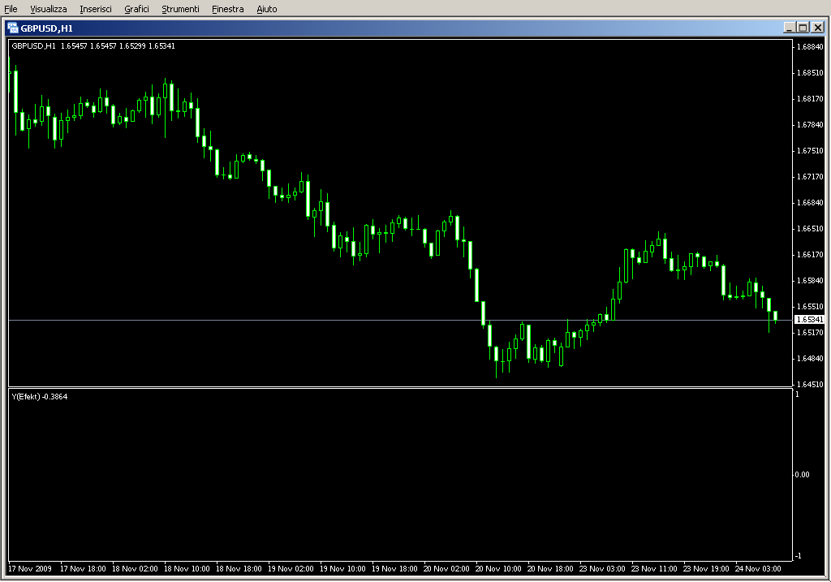
Task: Click the 19 Nov 02:00 time label
Action: (x=291, y=569)
